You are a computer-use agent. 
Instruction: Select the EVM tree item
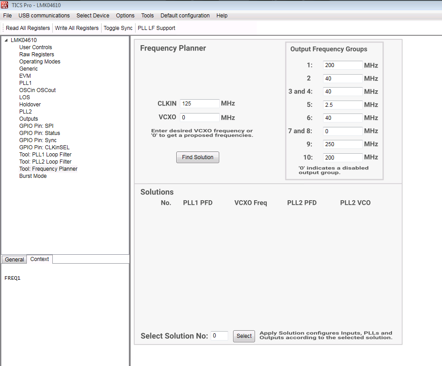point(25,76)
